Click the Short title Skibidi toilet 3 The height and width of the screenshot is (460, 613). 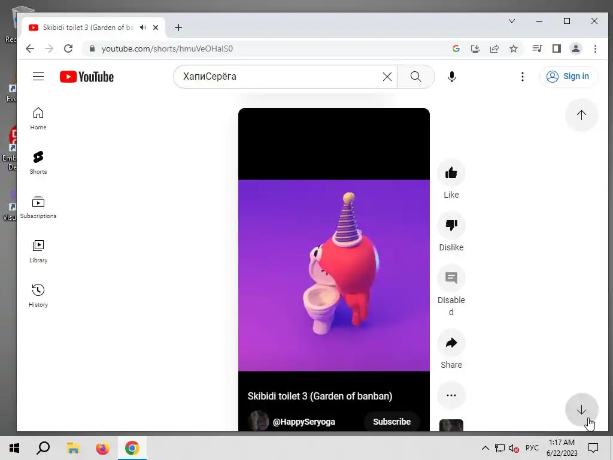click(320, 396)
